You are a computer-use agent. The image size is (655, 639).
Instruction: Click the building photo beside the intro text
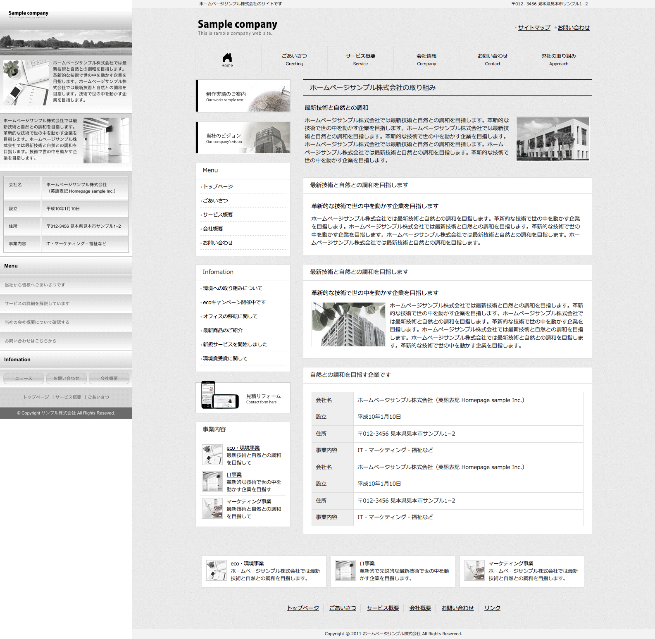553,139
